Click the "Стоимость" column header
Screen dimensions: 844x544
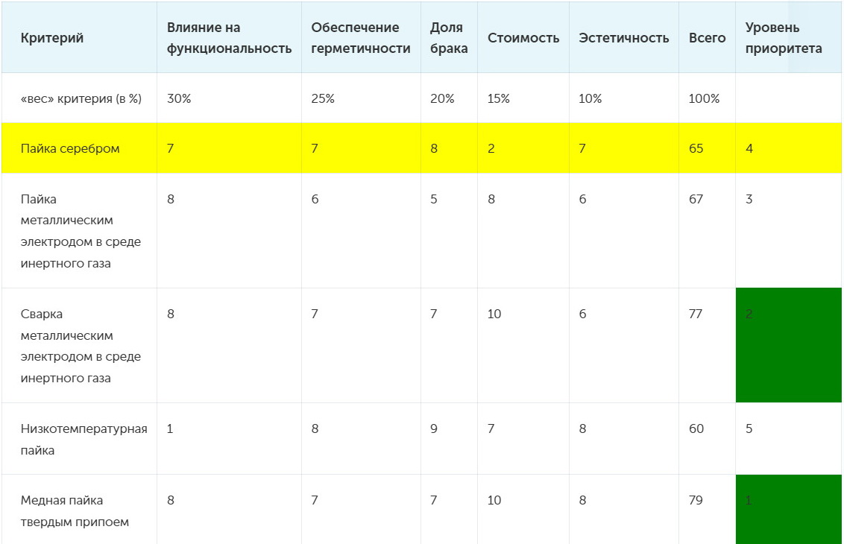tap(523, 38)
